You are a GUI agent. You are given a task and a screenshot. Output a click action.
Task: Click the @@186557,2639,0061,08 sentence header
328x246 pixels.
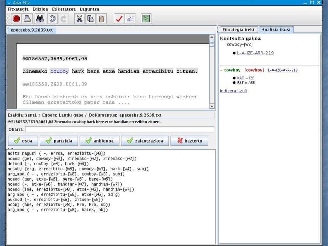(55, 59)
